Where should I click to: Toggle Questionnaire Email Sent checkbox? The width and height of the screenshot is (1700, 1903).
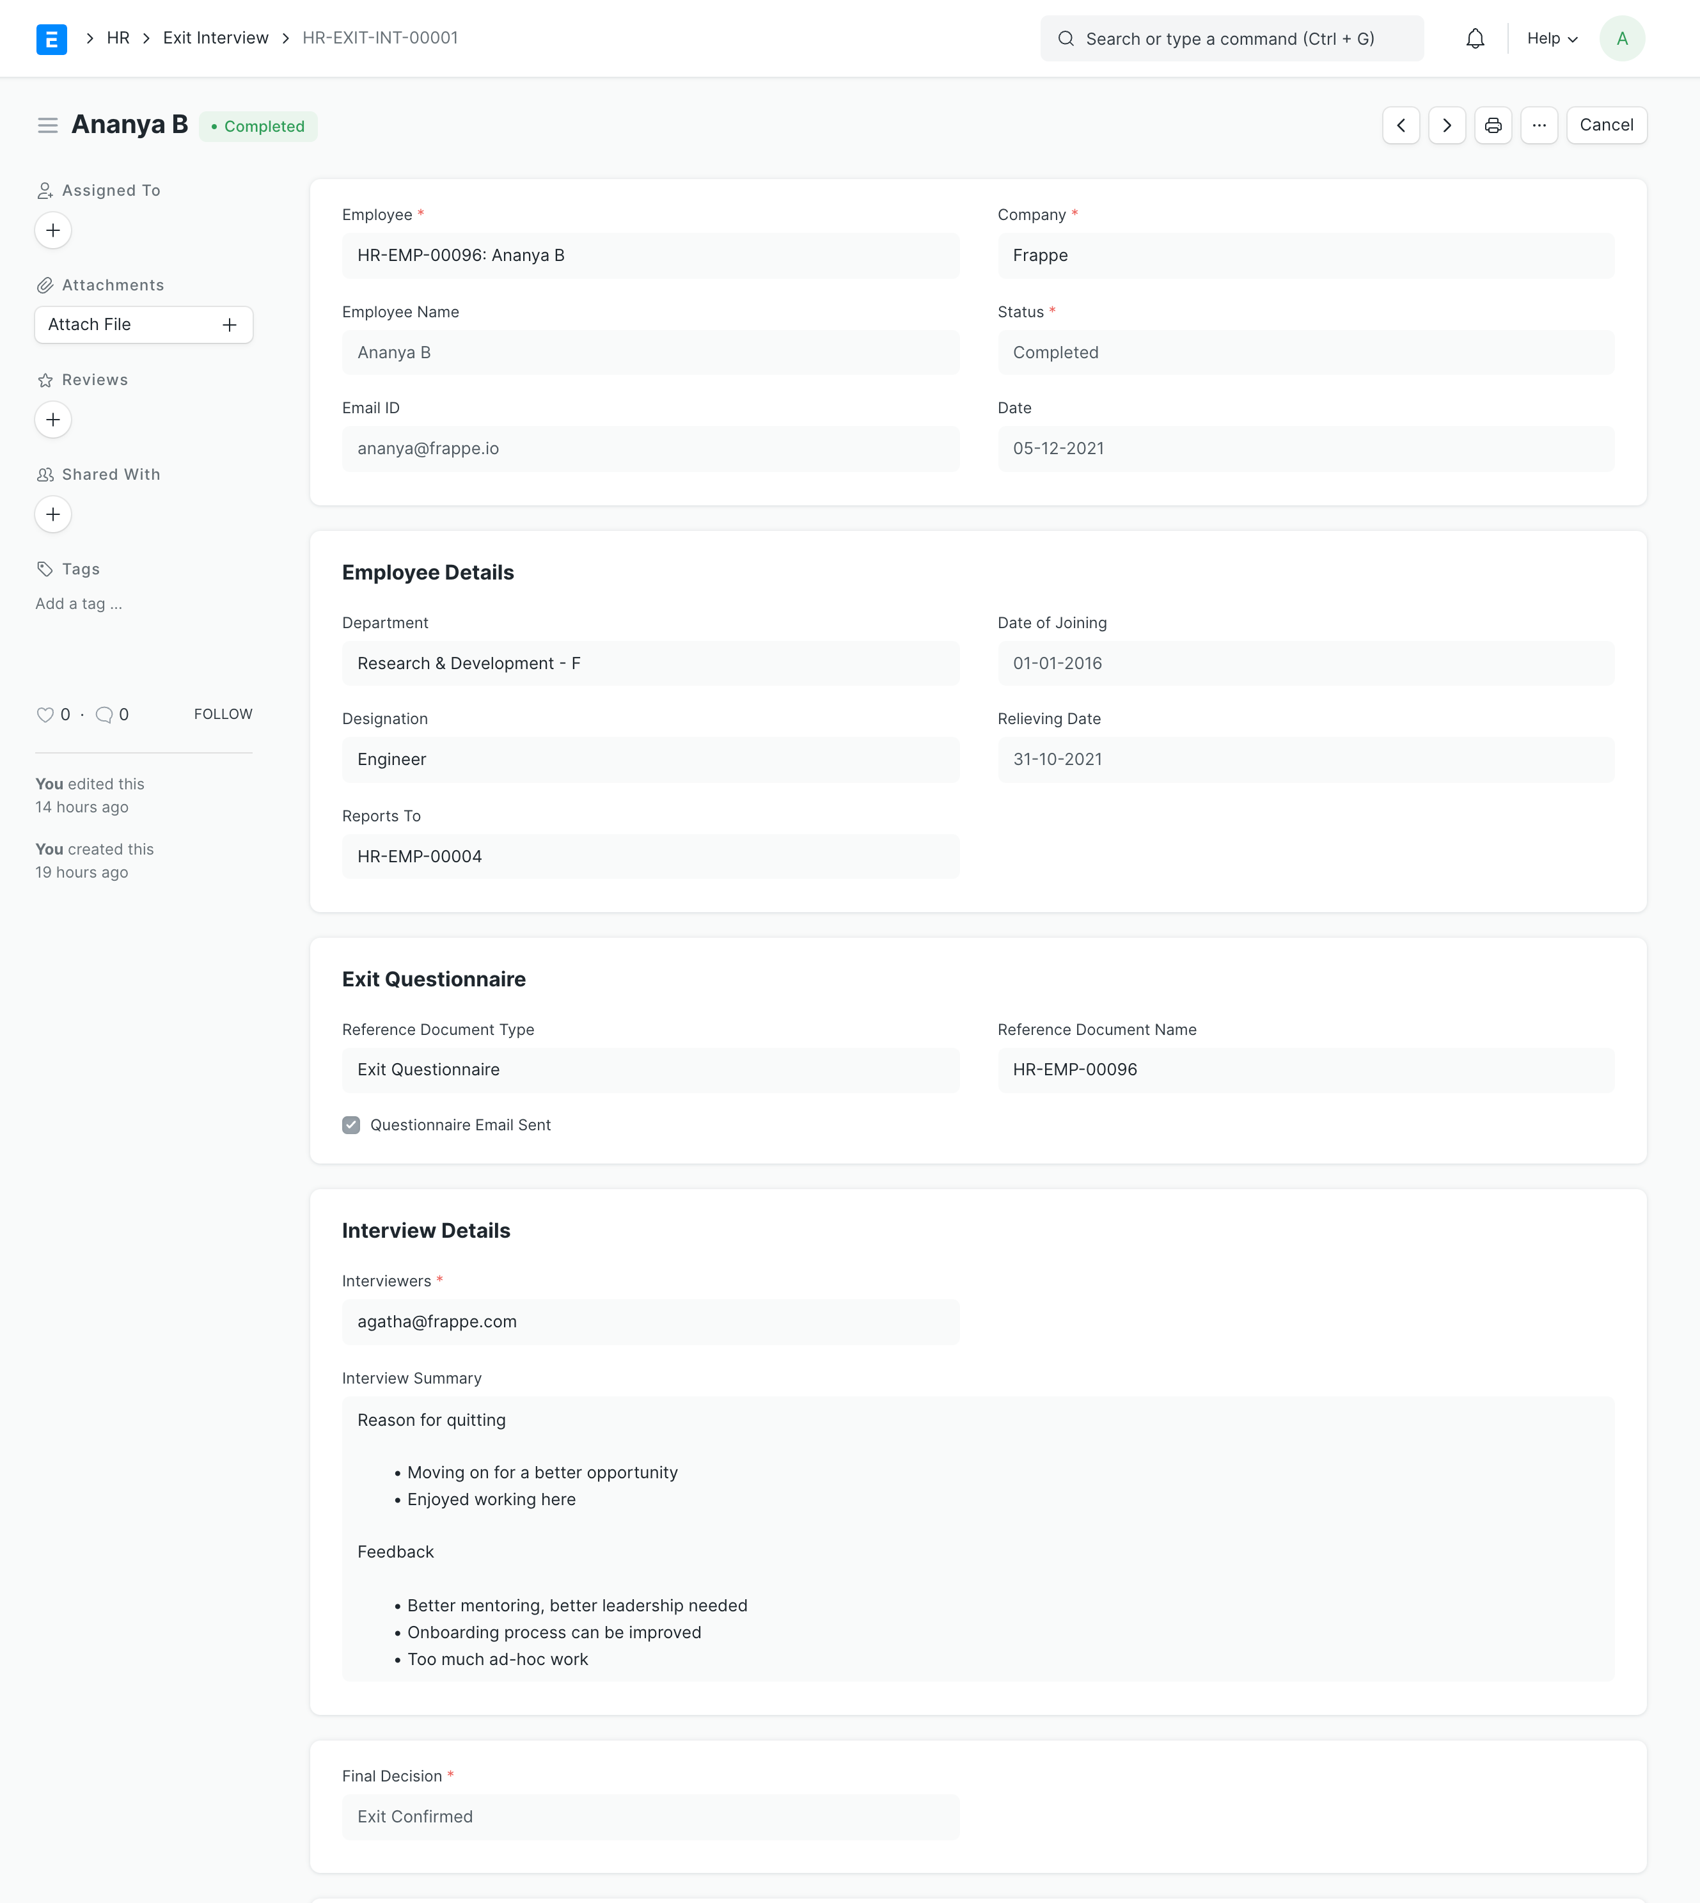(x=351, y=1125)
